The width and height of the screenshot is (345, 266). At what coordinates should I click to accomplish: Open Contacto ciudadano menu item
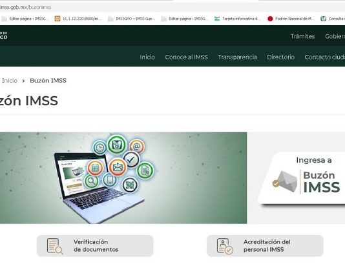[x=325, y=57]
